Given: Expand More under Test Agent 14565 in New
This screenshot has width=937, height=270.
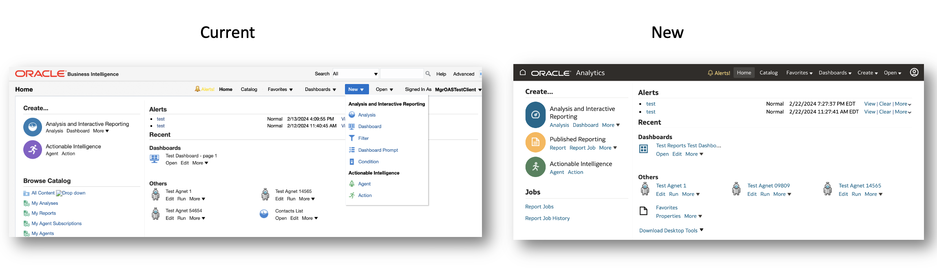Looking at the screenshot, I should (873, 194).
